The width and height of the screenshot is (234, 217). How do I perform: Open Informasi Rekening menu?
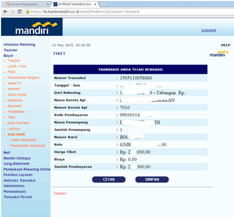(x=19, y=45)
